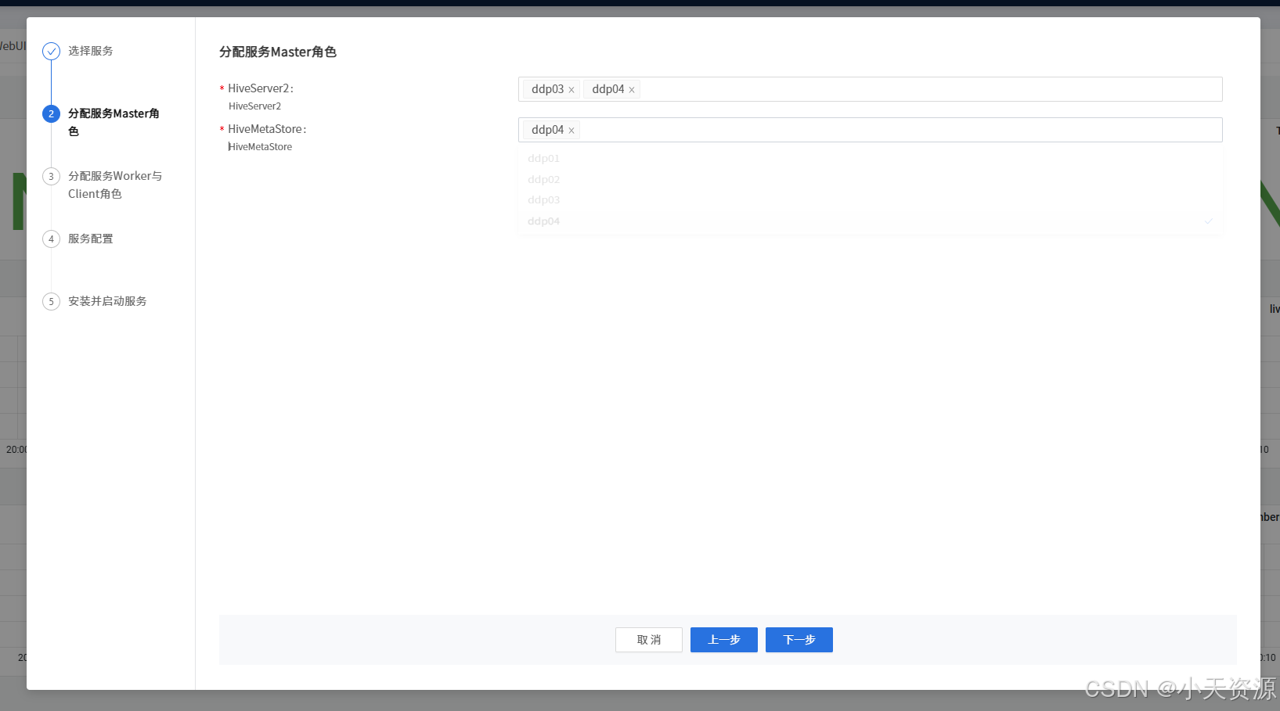
Task: Remove ddp03 tag from HiveServer2 field
Action: click(x=571, y=90)
